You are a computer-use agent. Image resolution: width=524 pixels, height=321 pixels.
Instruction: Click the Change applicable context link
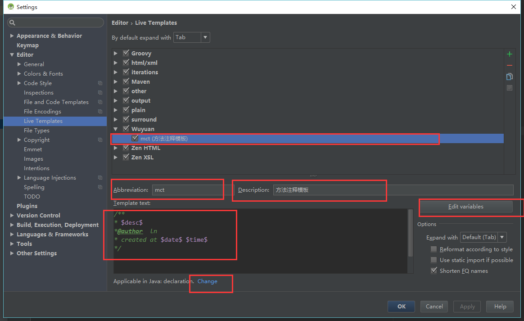pos(207,281)
